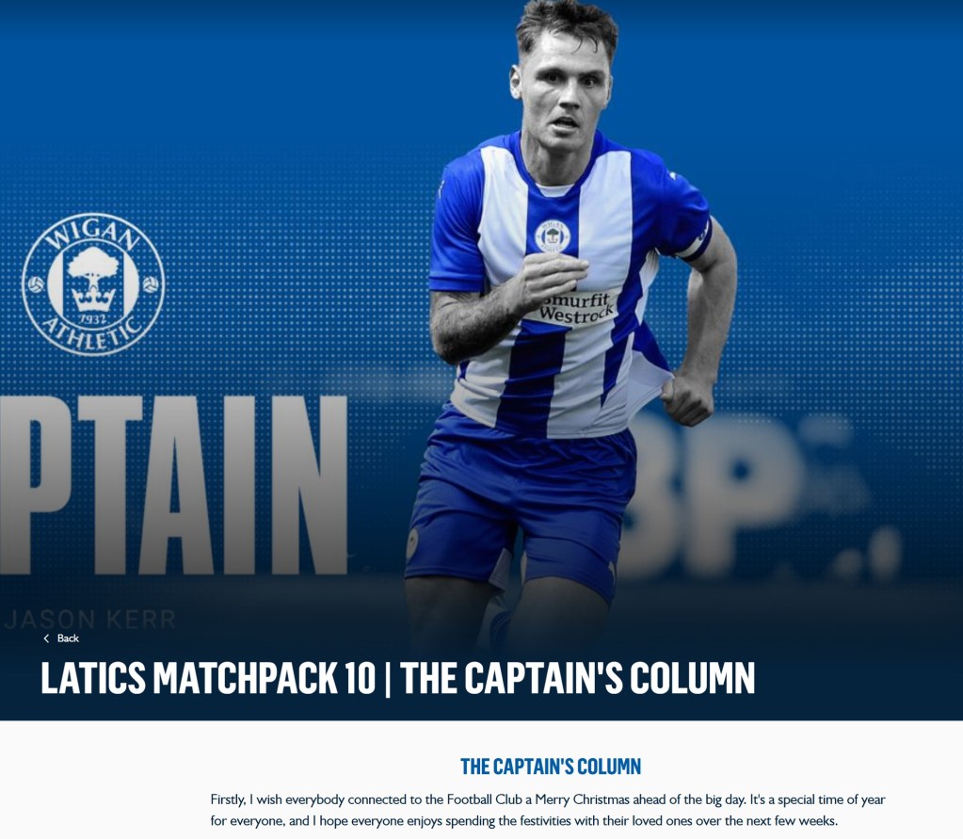Click the small club badge on the shirt

pos(553,235)
